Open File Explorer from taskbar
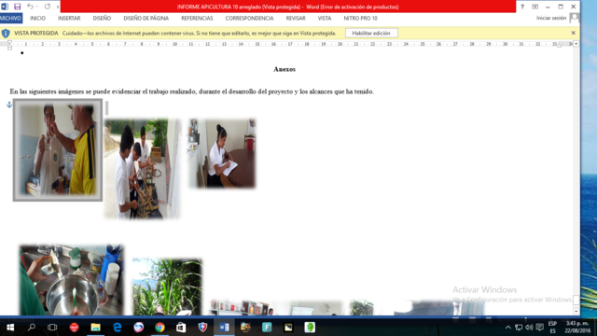 [x=95, y=328]
